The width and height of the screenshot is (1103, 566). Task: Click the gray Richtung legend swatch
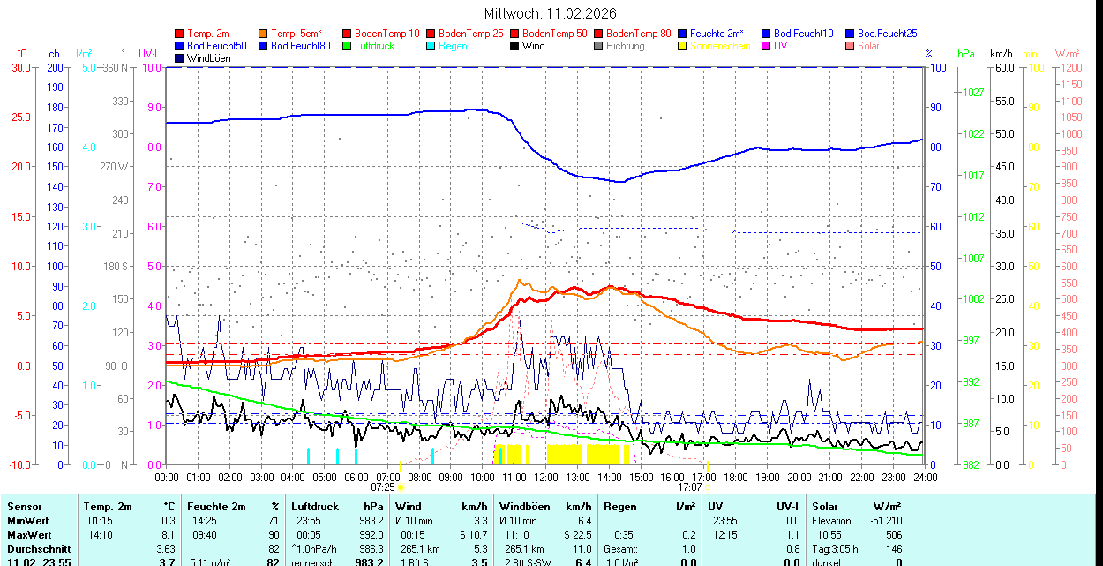[599, 46]
